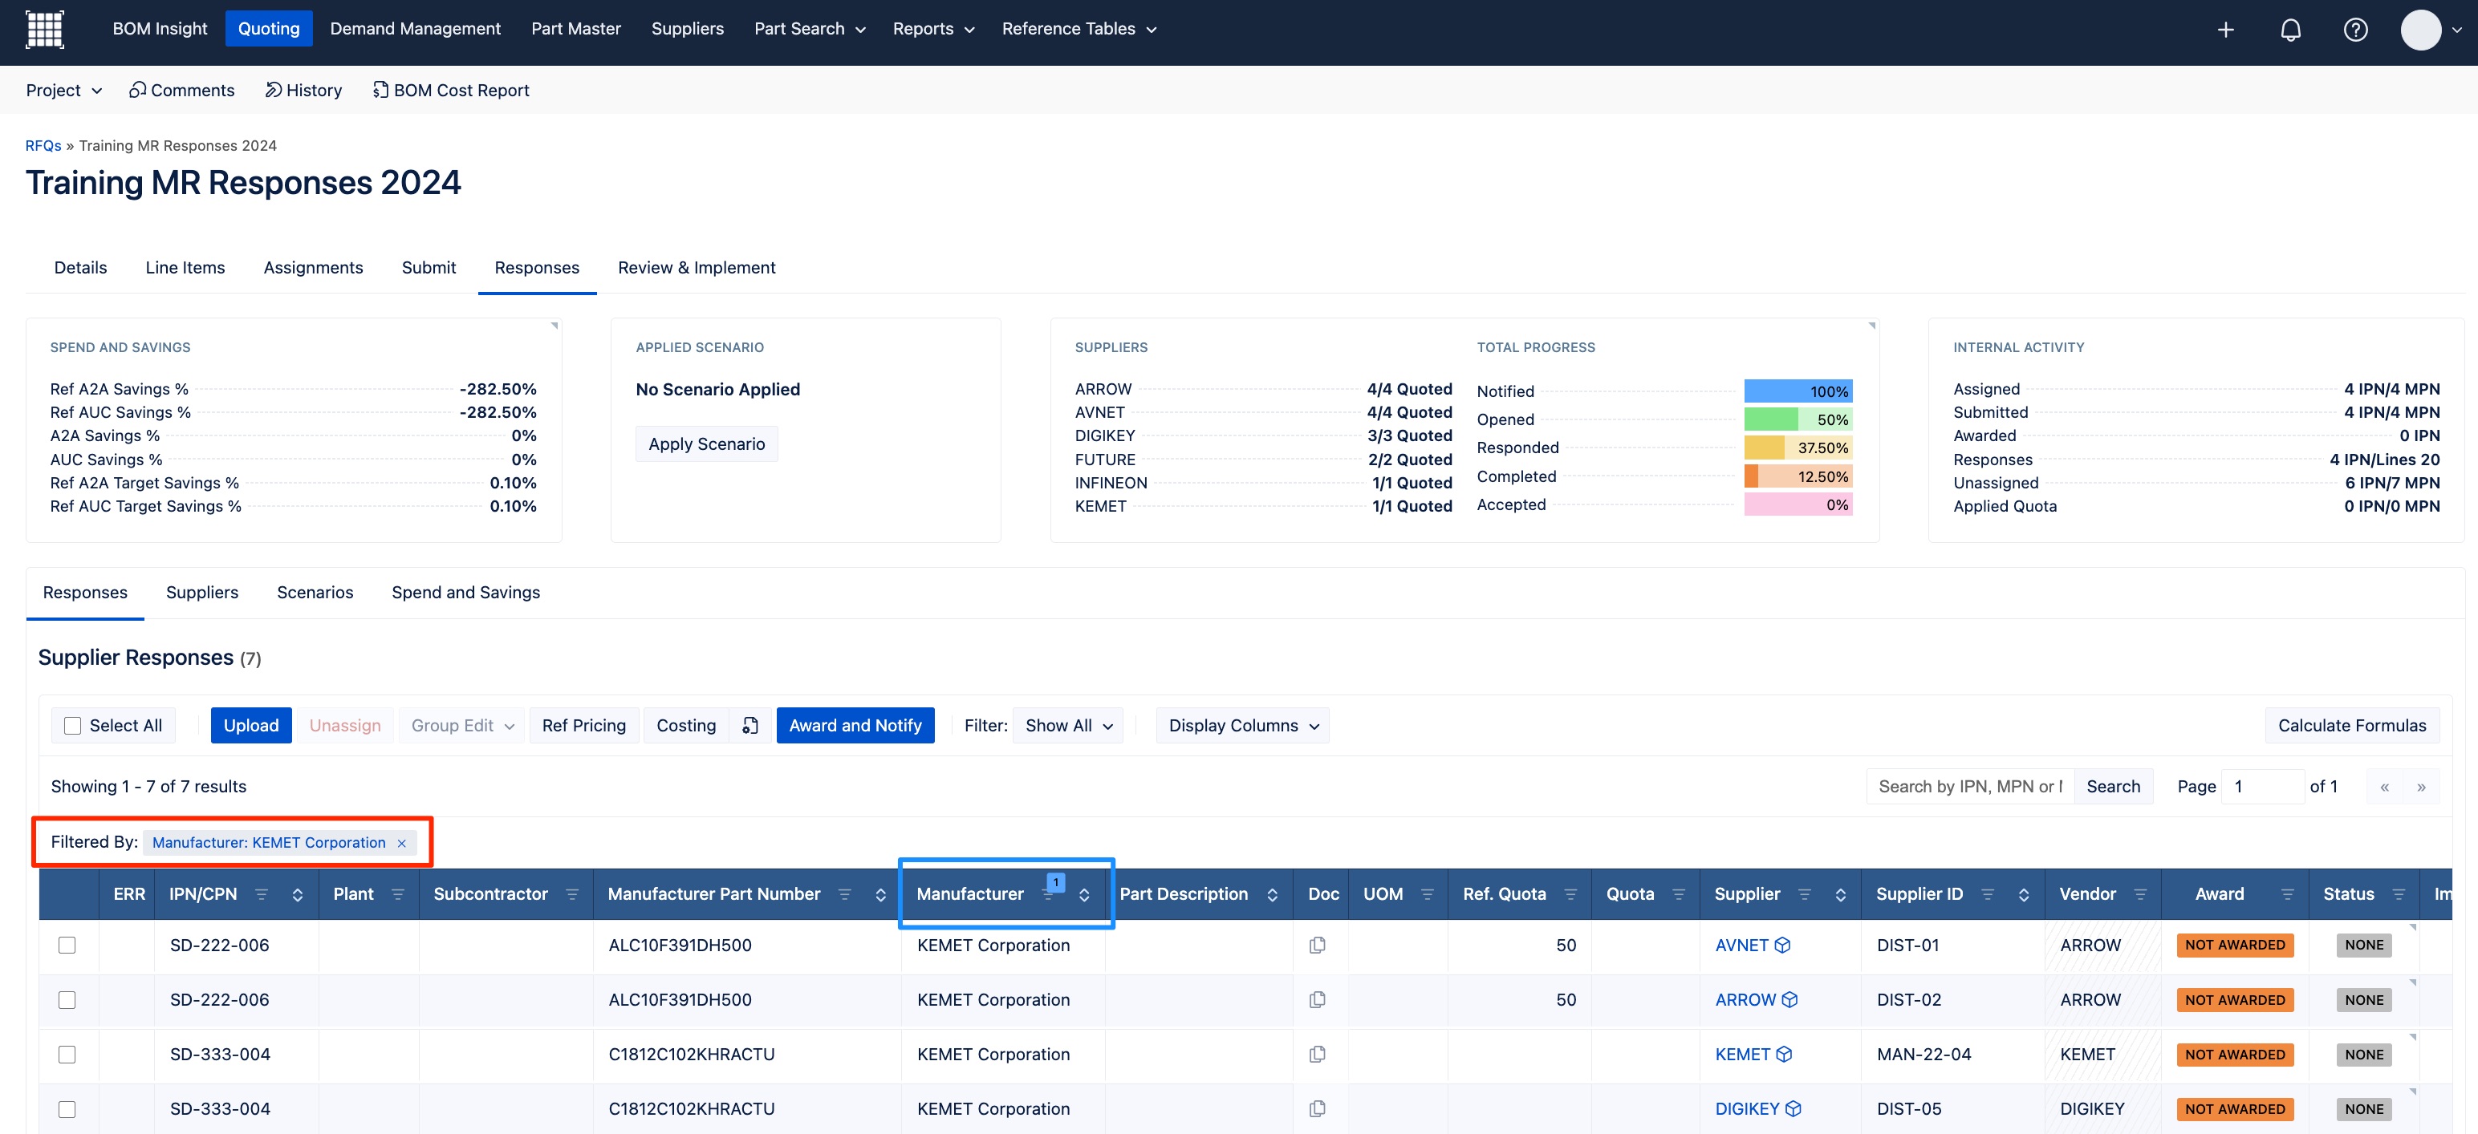Image resolution: width=2478 pixels, height=1134 pixels.
Task: Expand the Suppliers progress panel corner
Action: 1872,326
